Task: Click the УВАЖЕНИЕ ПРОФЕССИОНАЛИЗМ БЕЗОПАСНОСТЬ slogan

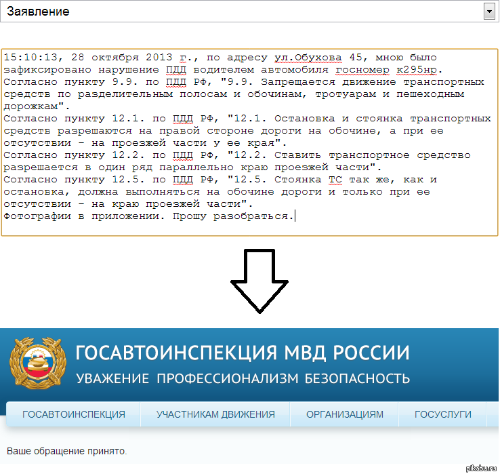Action: (243, 378)
